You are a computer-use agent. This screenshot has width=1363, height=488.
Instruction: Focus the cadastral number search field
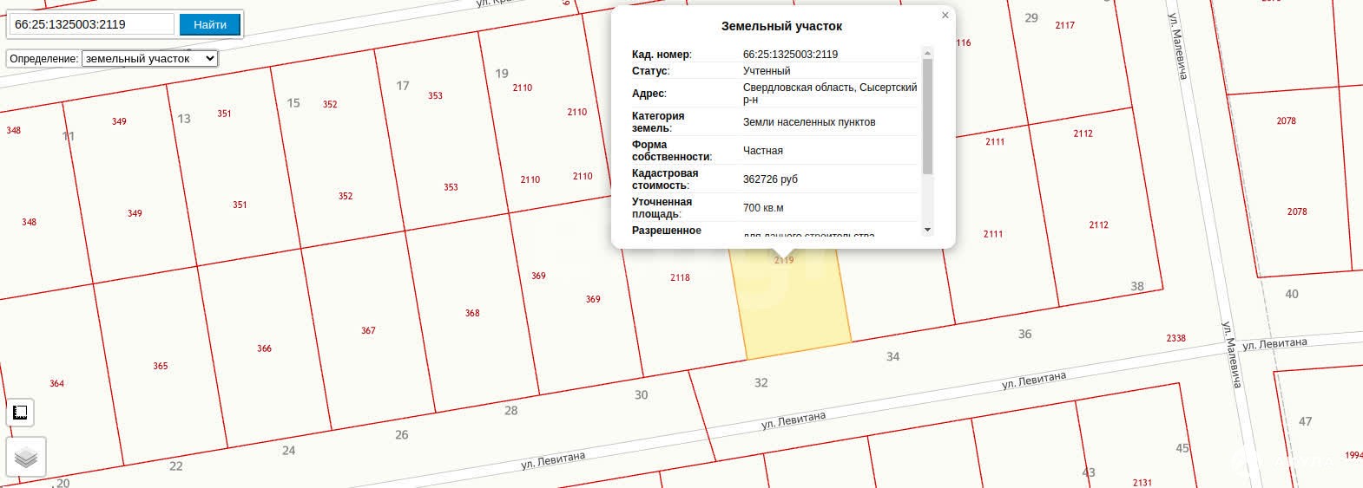pyautogui.click(x=91, y=24)
